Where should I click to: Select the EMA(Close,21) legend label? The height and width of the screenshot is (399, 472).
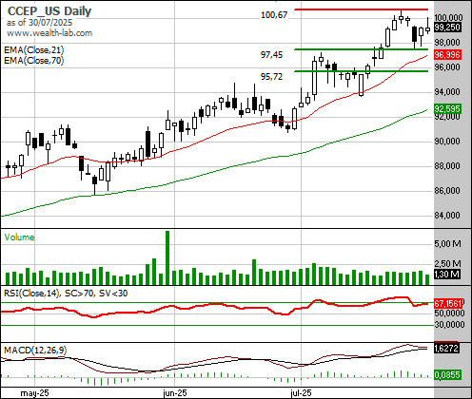tap(34, 50)
